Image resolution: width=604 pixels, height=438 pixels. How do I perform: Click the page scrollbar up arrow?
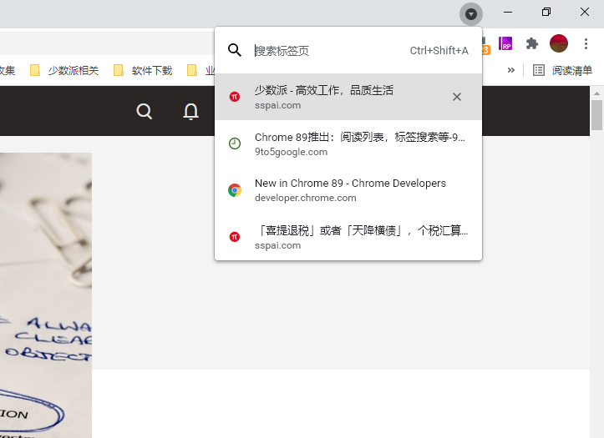click(596, 93)
